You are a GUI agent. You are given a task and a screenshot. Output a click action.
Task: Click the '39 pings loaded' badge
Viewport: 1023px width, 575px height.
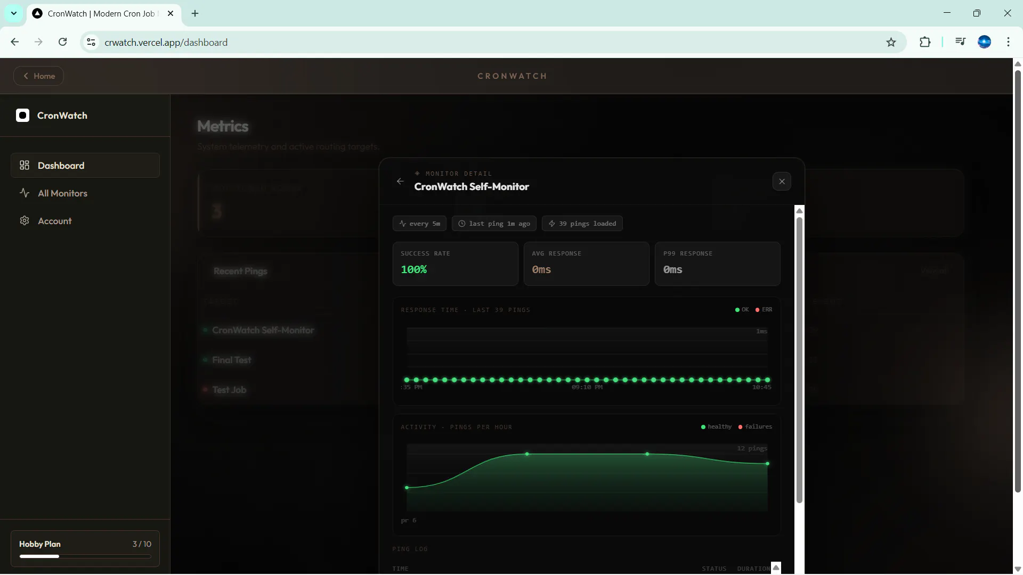click(582, 224)
